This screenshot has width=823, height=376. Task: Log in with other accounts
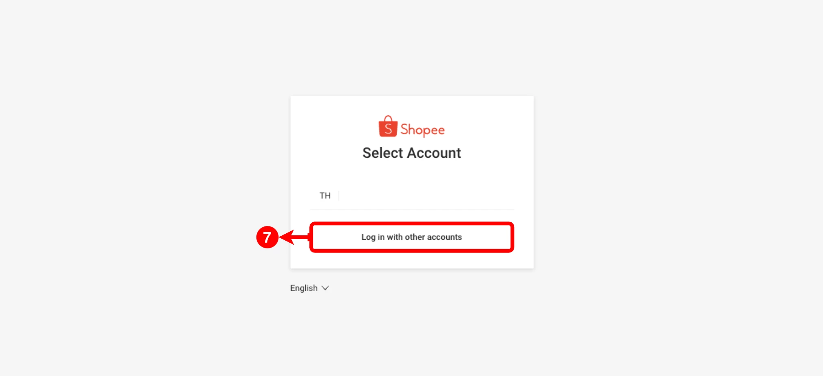(412, 237)
